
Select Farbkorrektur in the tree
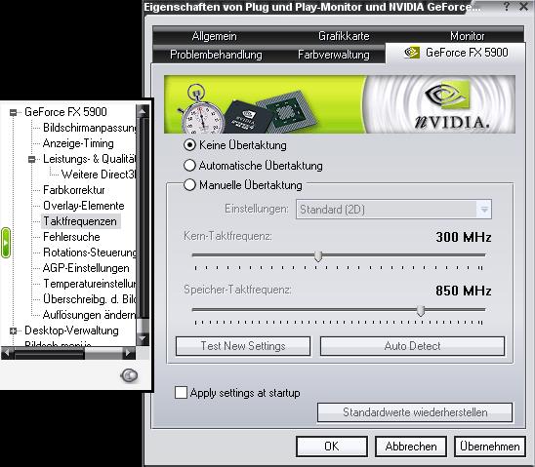tap(74, 190)
